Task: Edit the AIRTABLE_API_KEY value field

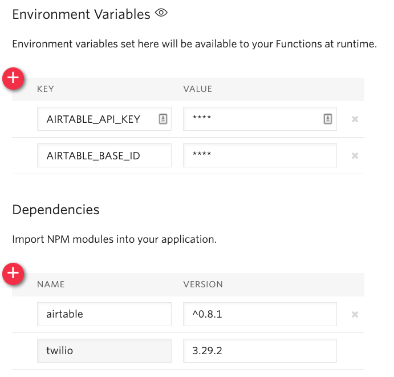Action: coord(260,119)
